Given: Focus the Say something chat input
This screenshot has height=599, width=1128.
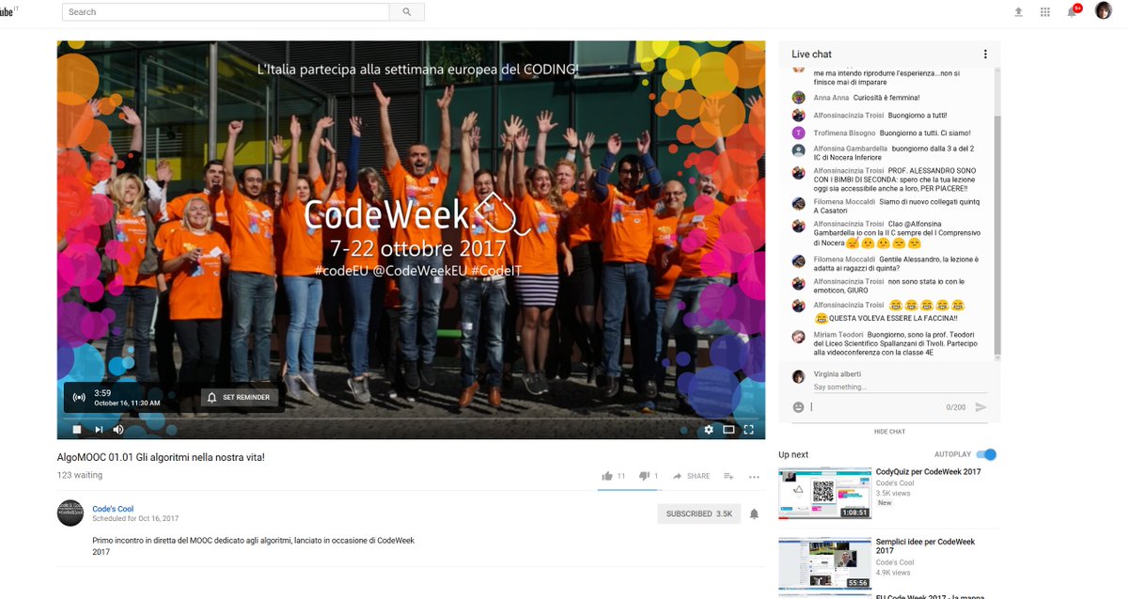Looking at the screenshot, I should coord(901,387).
